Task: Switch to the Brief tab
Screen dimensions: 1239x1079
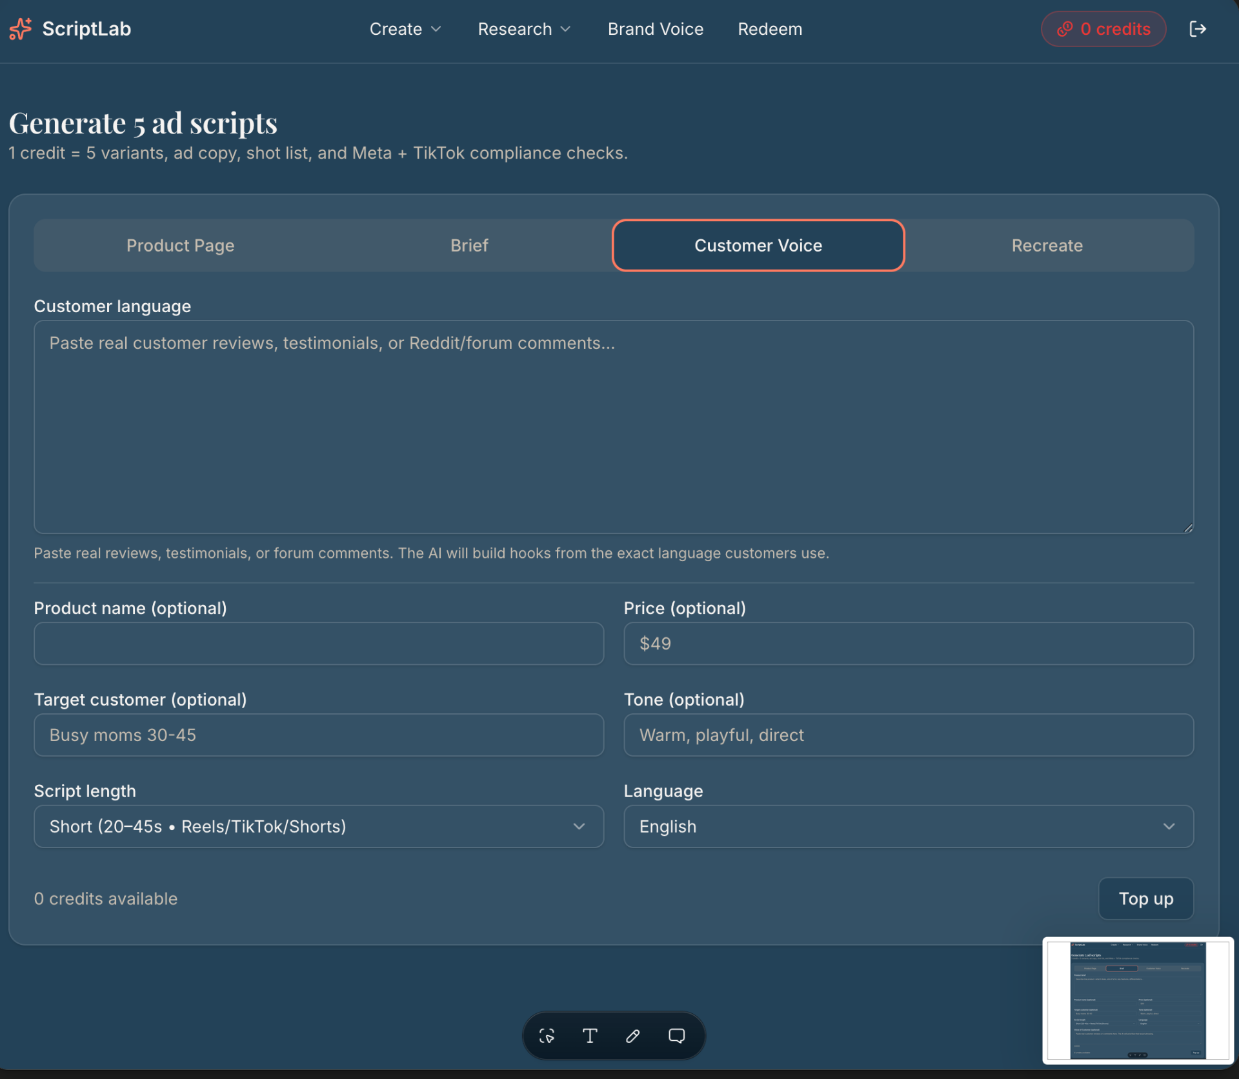Action: [x=469, y=246]
